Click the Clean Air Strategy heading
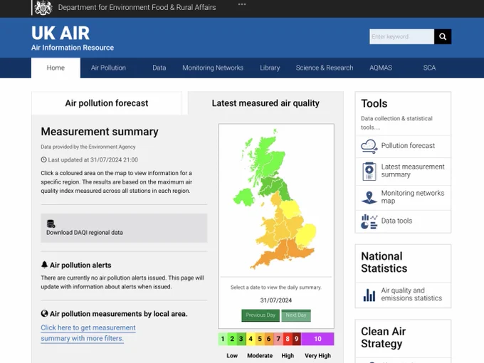Viewport: 484px width, 363px height. pos(384,337)
